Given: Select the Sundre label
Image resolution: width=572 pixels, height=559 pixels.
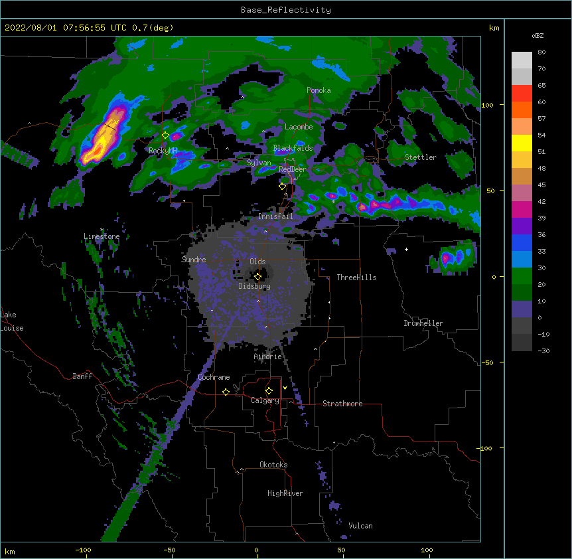Looking at the screenshot, I should [x=194, y=260].
